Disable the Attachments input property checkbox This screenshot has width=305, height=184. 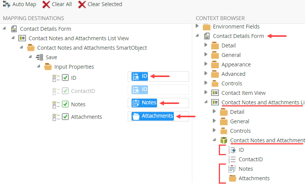[x=65, y=117]
